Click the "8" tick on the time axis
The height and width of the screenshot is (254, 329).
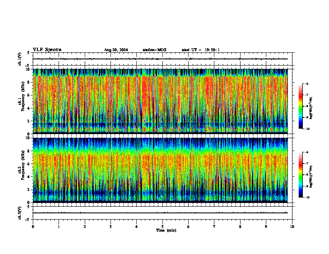click(240, 227)
